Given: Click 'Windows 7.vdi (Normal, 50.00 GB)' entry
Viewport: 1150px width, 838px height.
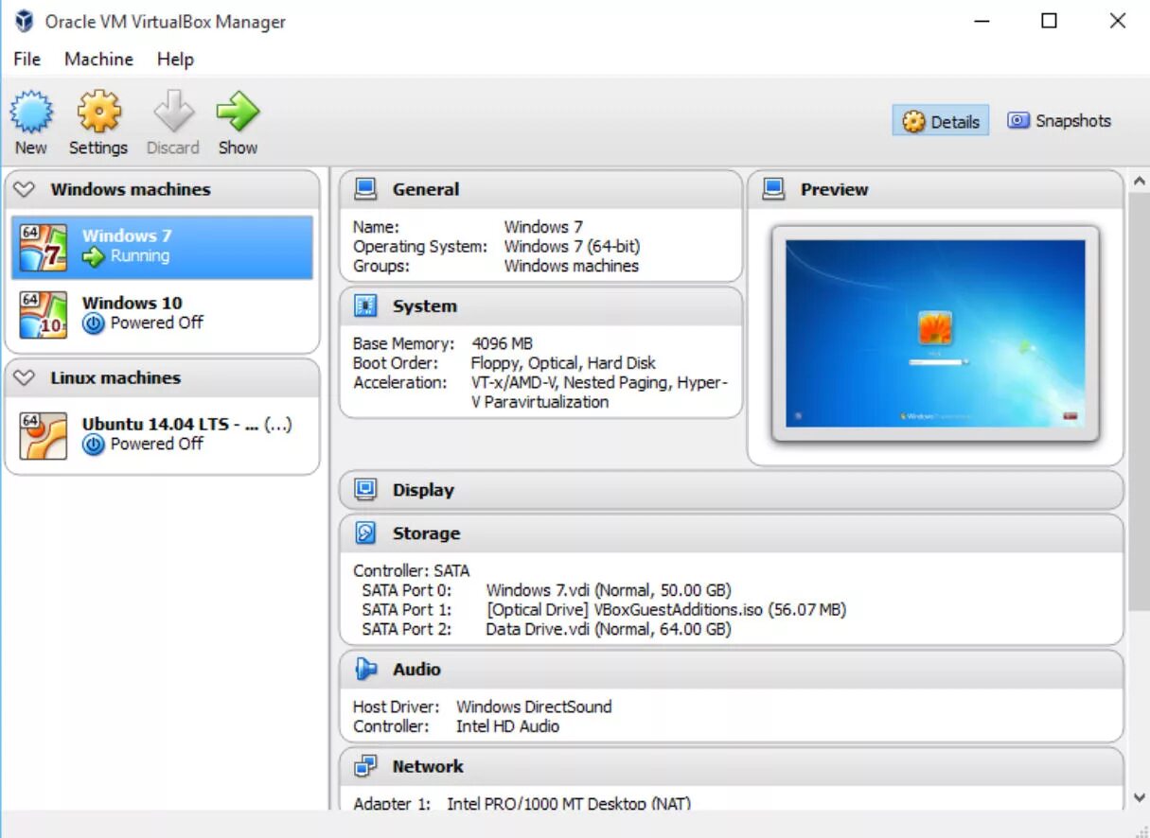Looking at the screenshot, I should point(609,590).
